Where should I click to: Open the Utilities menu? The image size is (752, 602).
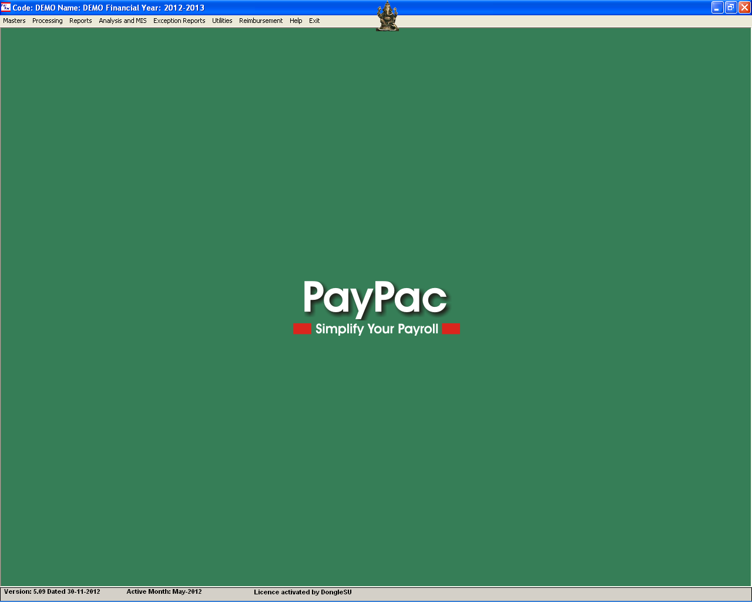222,21
